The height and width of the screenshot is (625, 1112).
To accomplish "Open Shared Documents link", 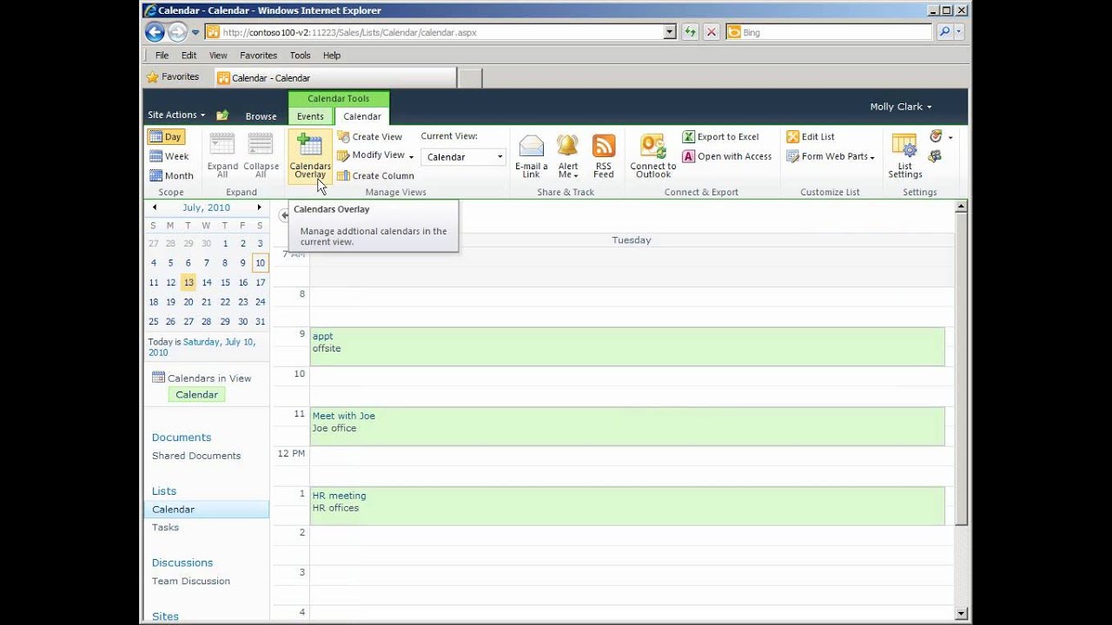I will [x=196, y=456].
